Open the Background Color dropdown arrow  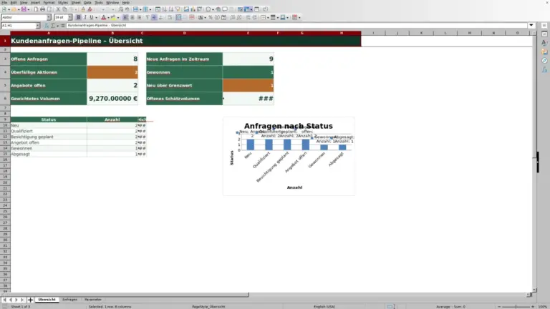coord(118,17)
